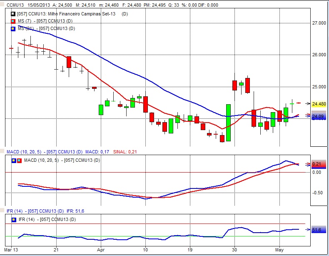
Task: Click the blue MACD line legend icon
Action: click(14, 160)
